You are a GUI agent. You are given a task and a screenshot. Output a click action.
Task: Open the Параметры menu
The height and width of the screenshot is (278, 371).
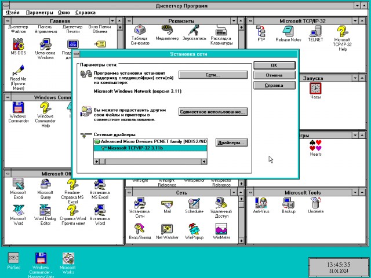click(x=39, y=13)
